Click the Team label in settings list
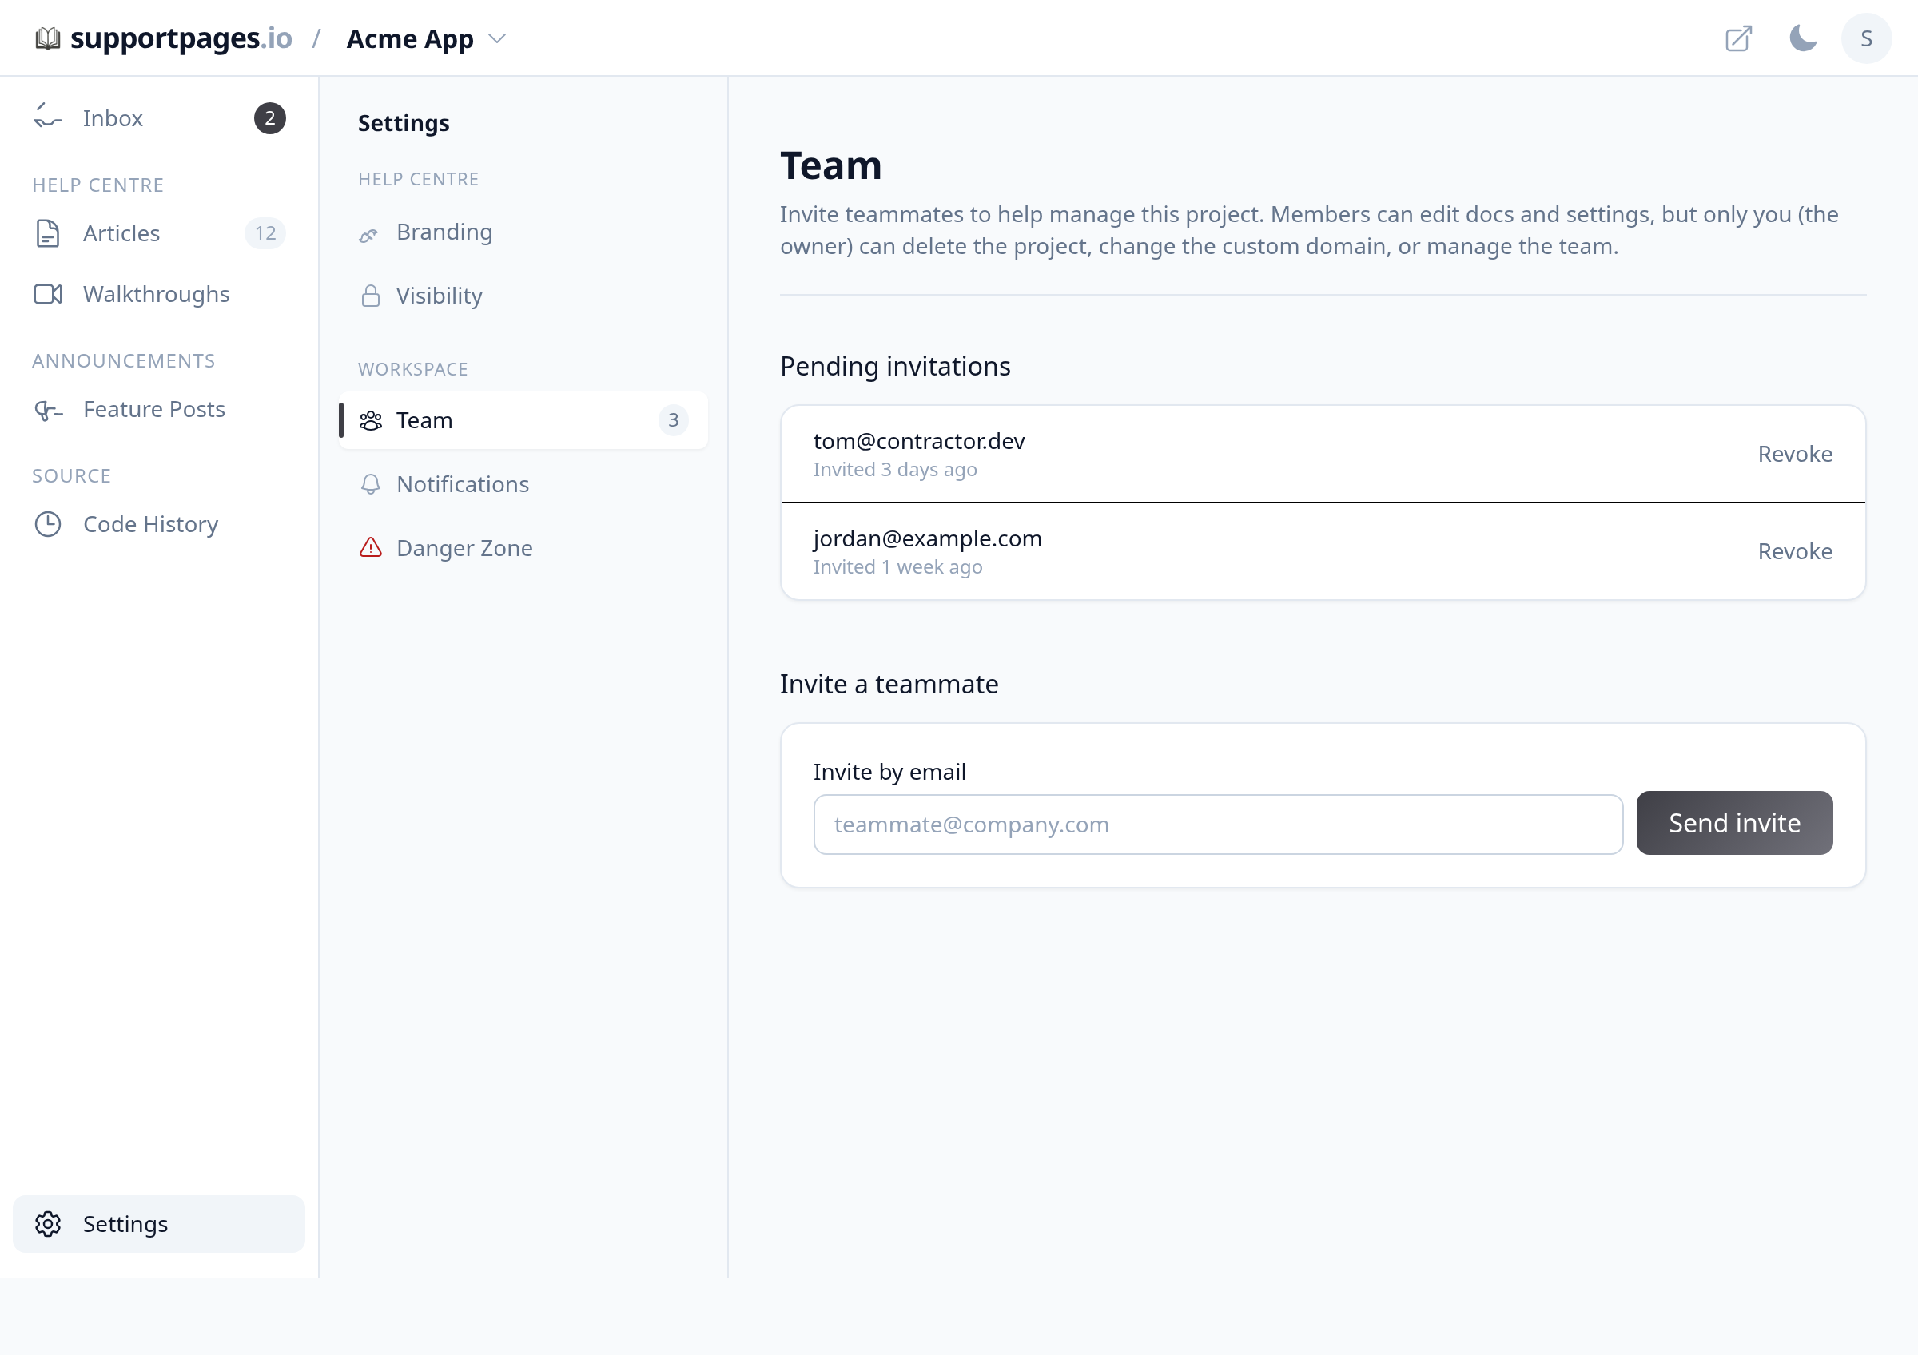 424,420
